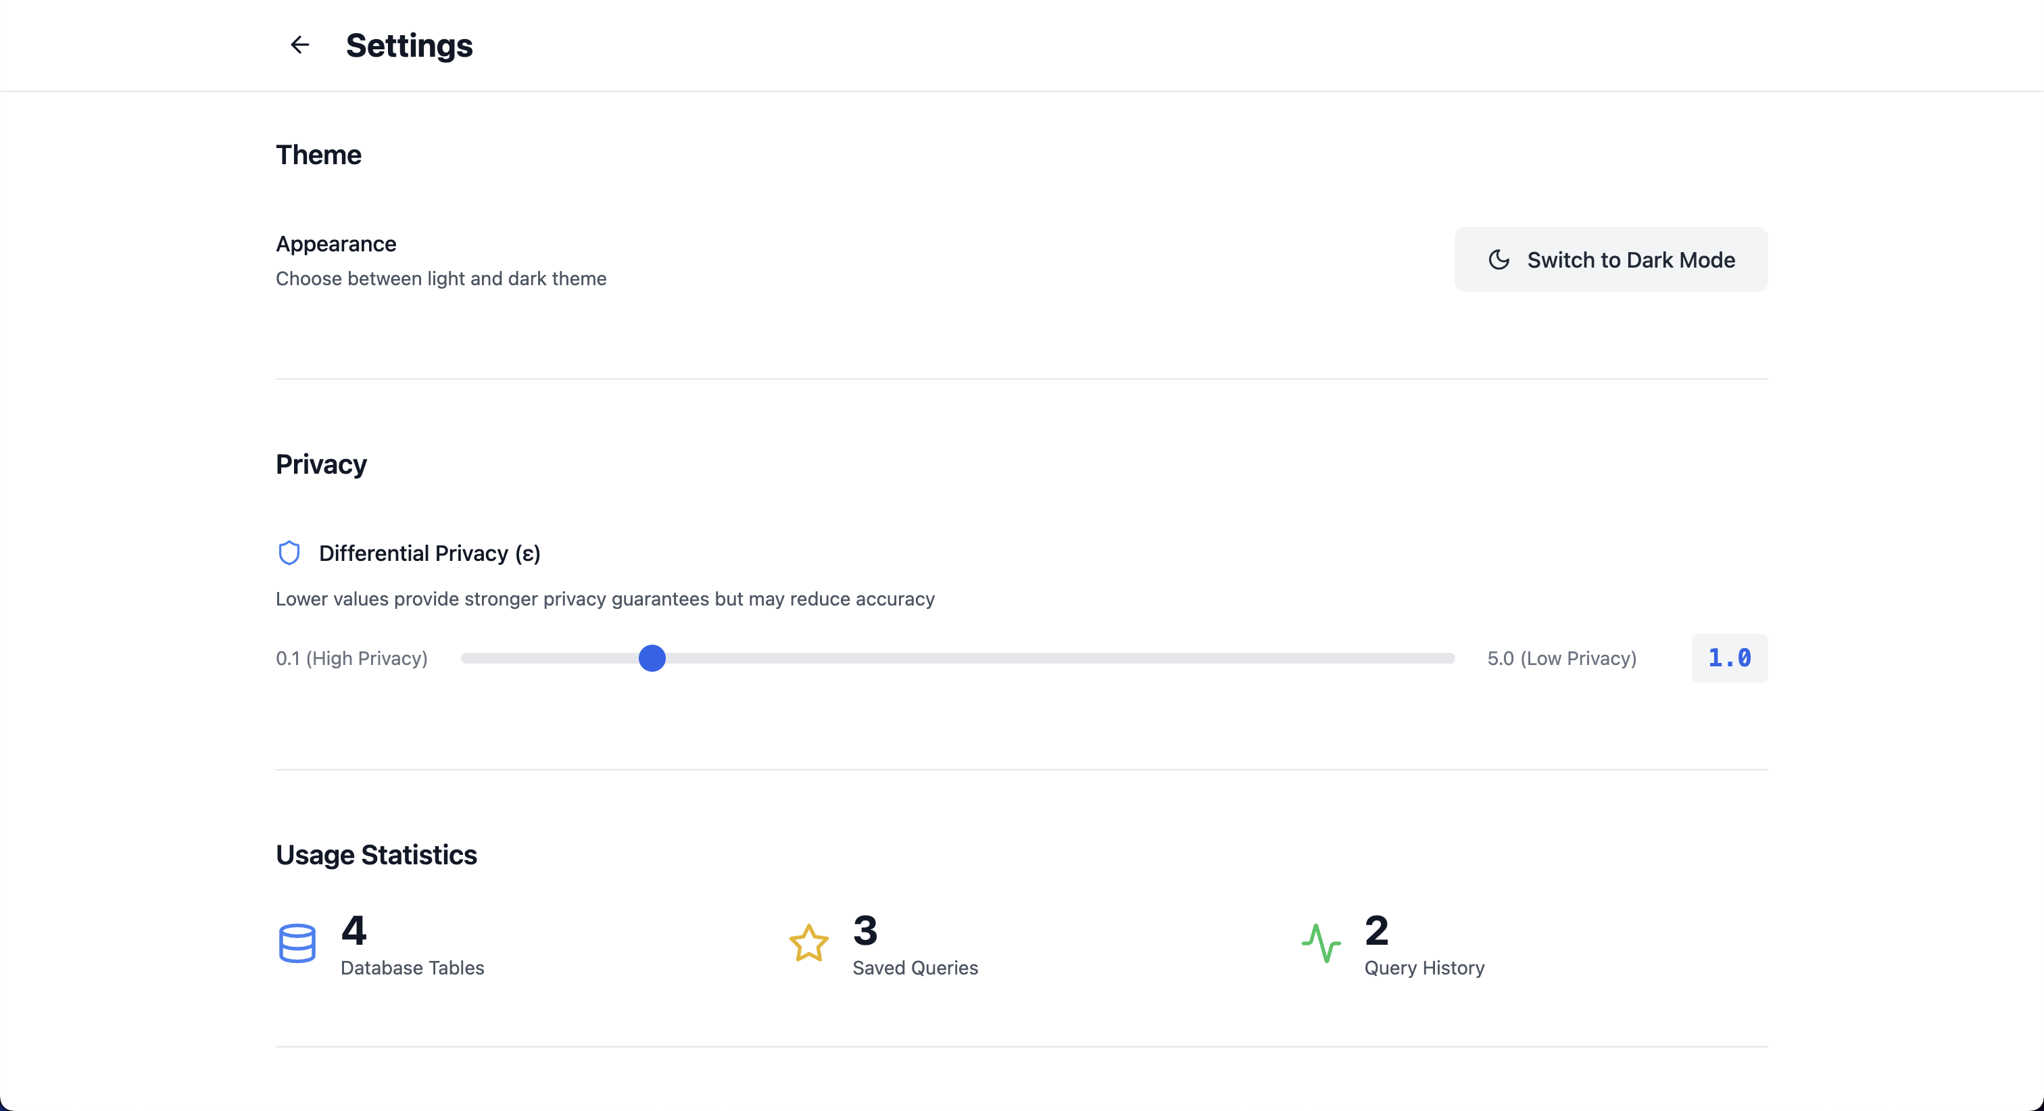2044x1111 pixels.
Task: Click the Query History count 2
Action: [x=1377, y=930]
